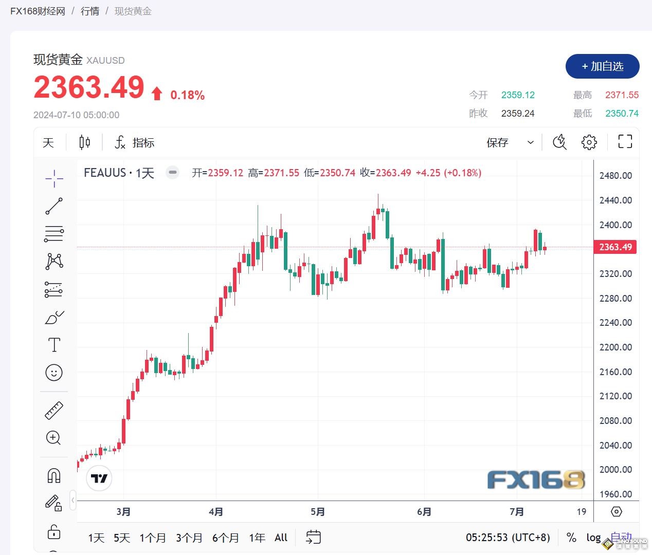
Task: Set date range to 1个月
Action: 153,538
